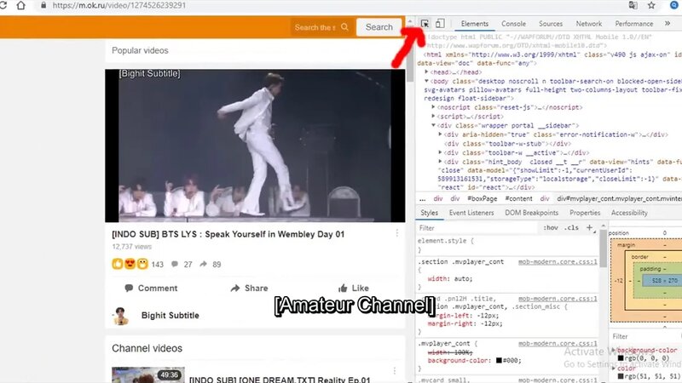Click the breadcrumb ellipsis item
This screenshot has width=682, height=383.
(x=422, y=198)
